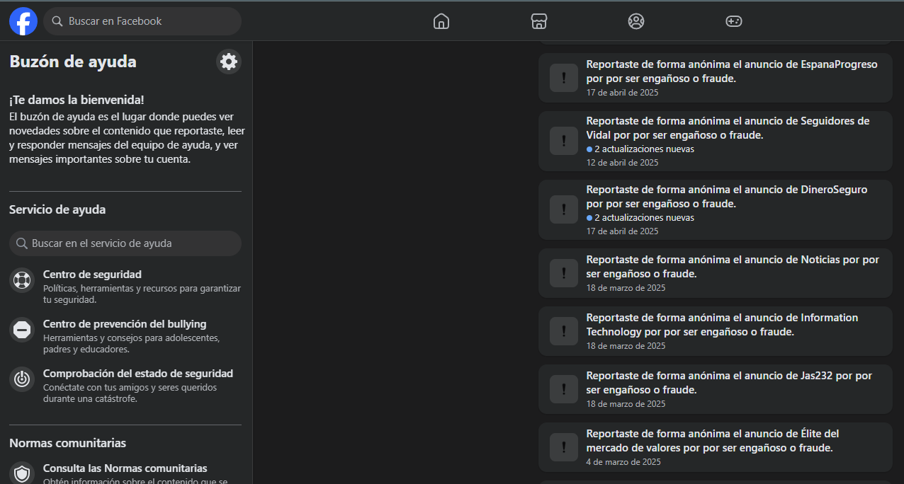Click the '4 de marzo de 2025' date
The height and width of the screenshot is (484, 904).
pyautogui.click(x=623, y=462)
